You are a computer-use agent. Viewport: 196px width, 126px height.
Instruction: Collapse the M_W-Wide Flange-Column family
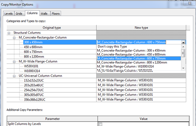click(14, 62)
